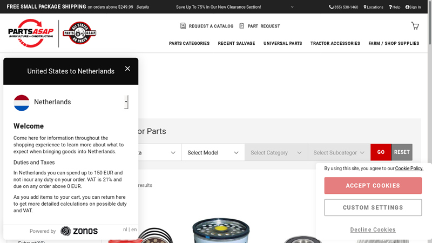The width and height of the screenshot is (432, 243).
Task: Call the phone number (855) 530-1460
Action: 343,7
